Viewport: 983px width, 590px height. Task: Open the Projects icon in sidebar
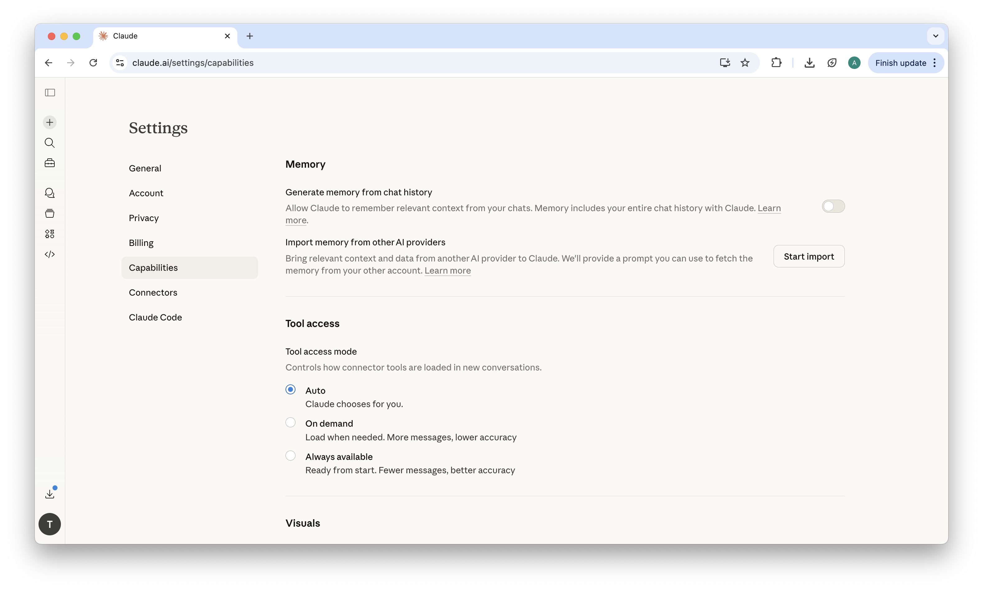[x=50, y=214]
